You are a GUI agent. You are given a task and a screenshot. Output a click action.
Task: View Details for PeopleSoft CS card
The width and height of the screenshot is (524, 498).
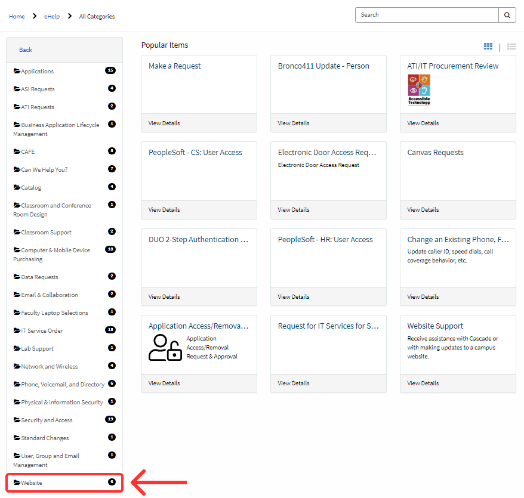coord(164,210)
